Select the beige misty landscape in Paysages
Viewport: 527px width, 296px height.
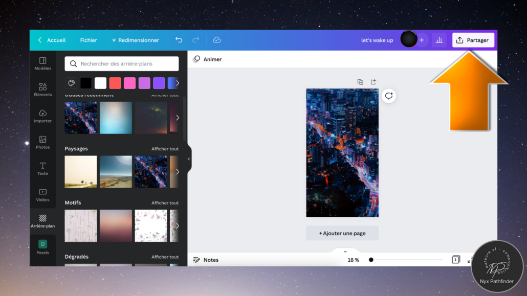tap(81, 172)
